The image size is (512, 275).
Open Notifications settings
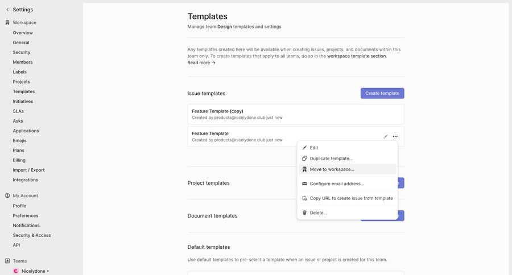coord(26,225)
